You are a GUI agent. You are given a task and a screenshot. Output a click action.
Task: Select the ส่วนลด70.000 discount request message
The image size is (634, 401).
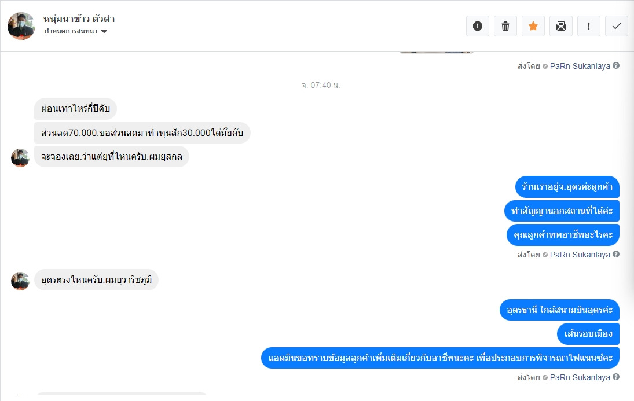142,133
